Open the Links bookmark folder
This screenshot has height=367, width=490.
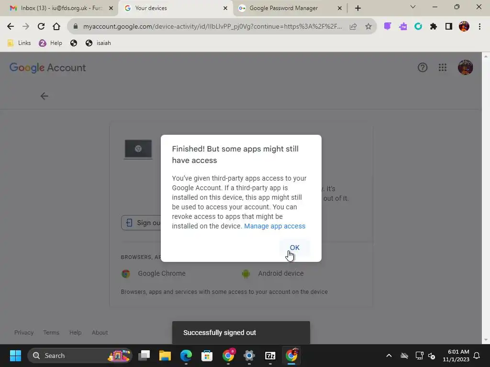(19, 43)
